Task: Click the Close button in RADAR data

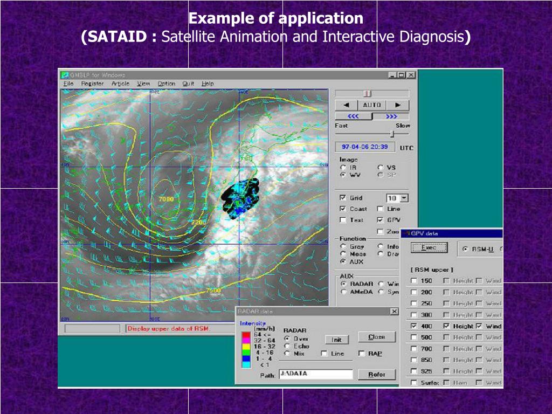Action: (377, 337)
